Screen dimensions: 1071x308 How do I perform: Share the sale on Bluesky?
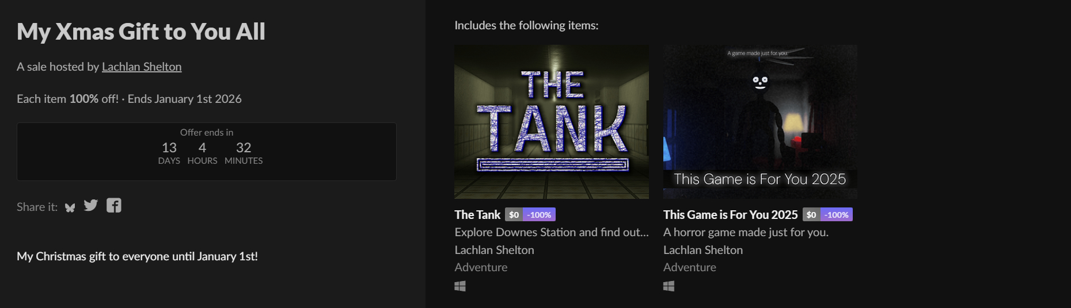pos(70,207)
